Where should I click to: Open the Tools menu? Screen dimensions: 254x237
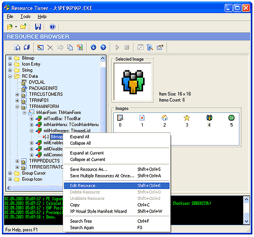pyautogui.click(x=25, y=17)
